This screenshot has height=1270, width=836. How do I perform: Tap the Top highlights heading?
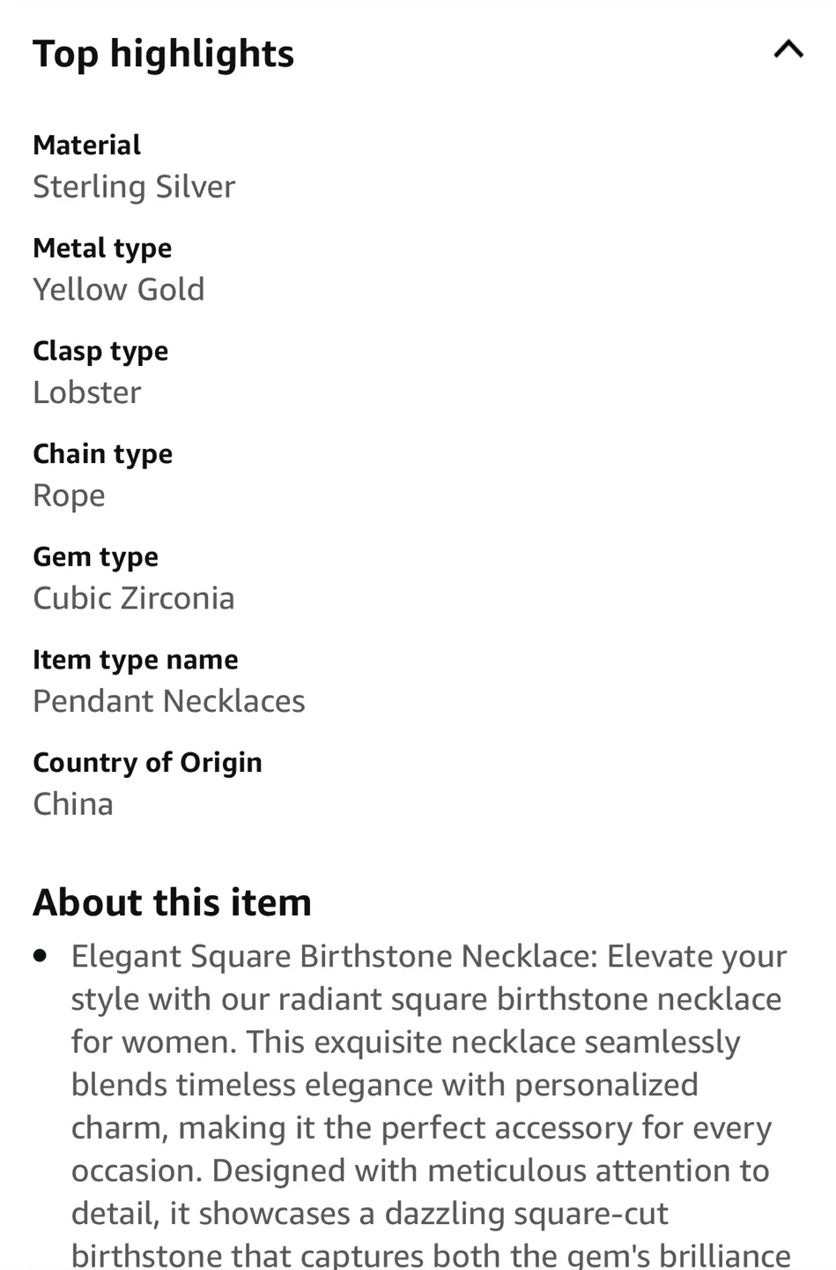(163, 54)
